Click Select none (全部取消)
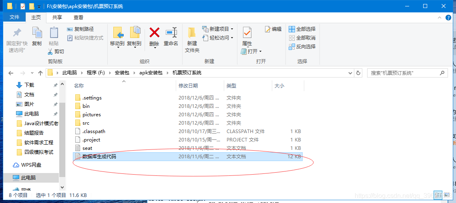The width and height of the screenshot is (456, 203). point(302,38)
